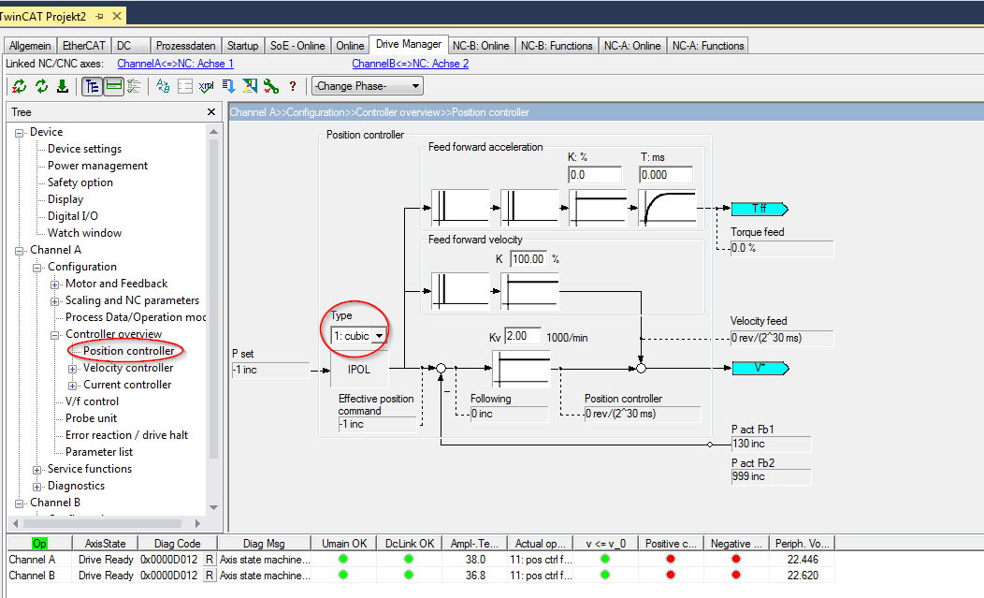Expand the Service functions node
984x598 pixels.
(37, 470)
